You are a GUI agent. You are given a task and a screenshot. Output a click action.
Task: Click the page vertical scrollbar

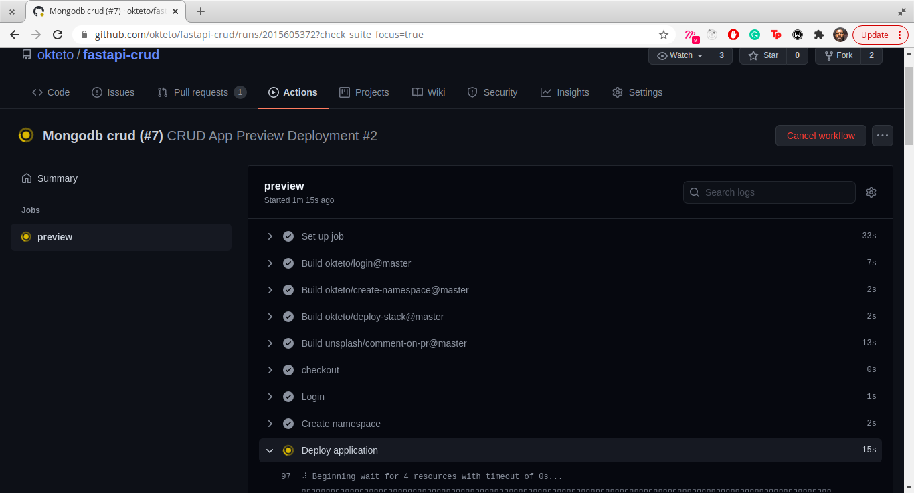pyautogui.click(x=909, y=107)
